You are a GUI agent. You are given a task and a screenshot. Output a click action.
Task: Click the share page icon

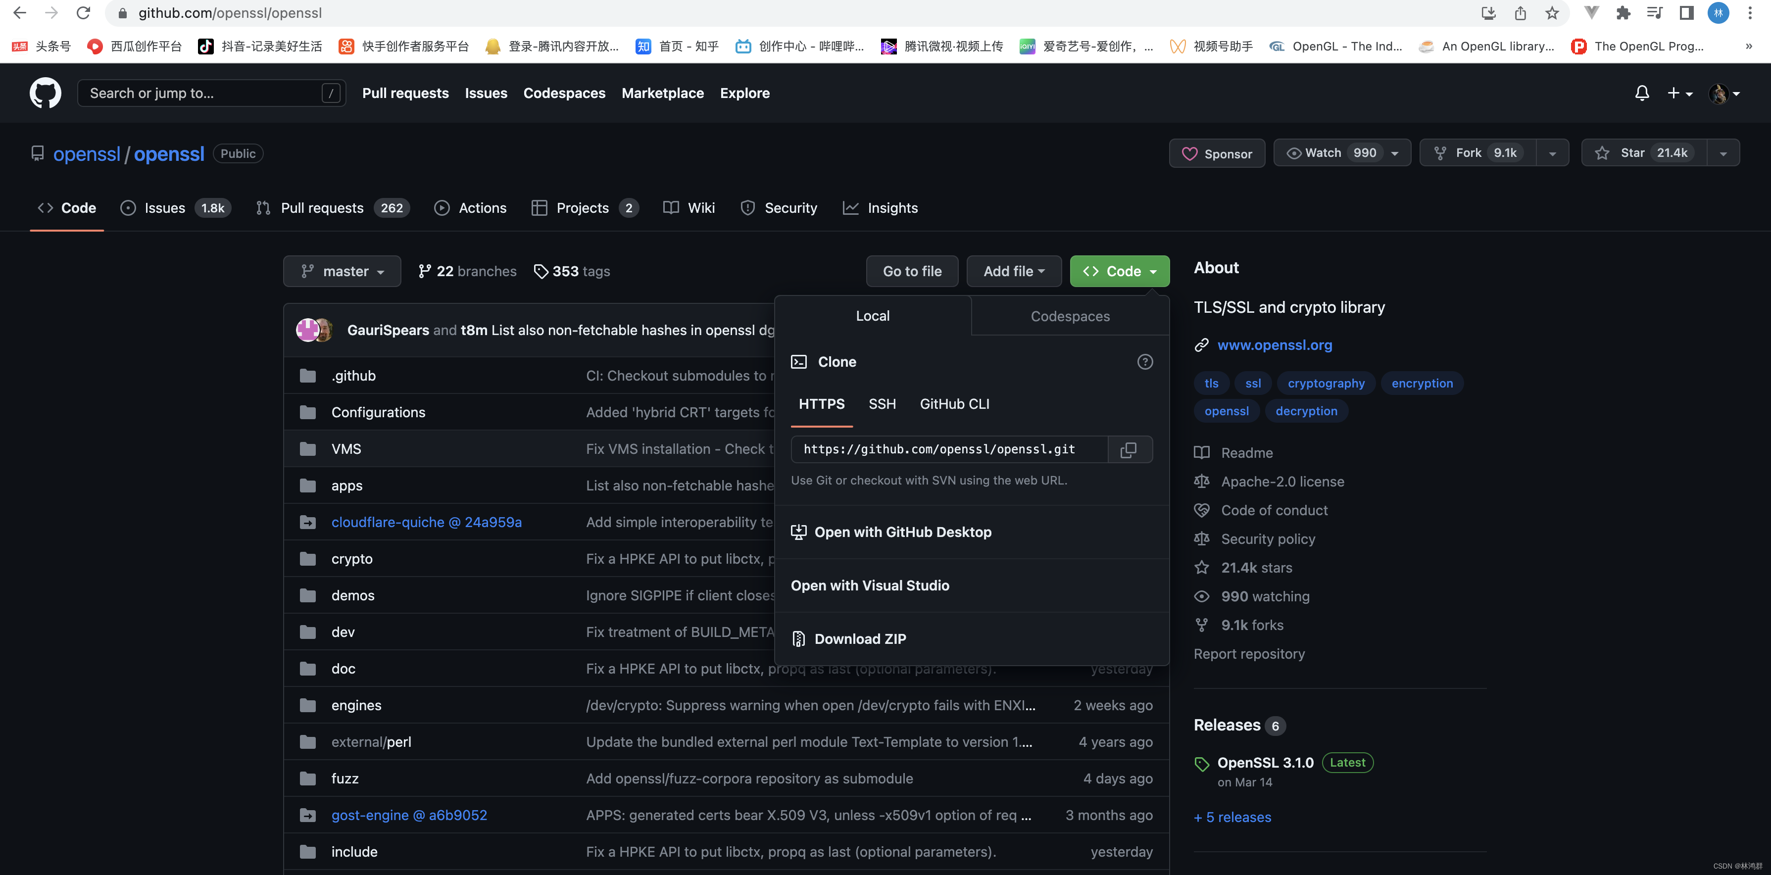(1520, 13)
